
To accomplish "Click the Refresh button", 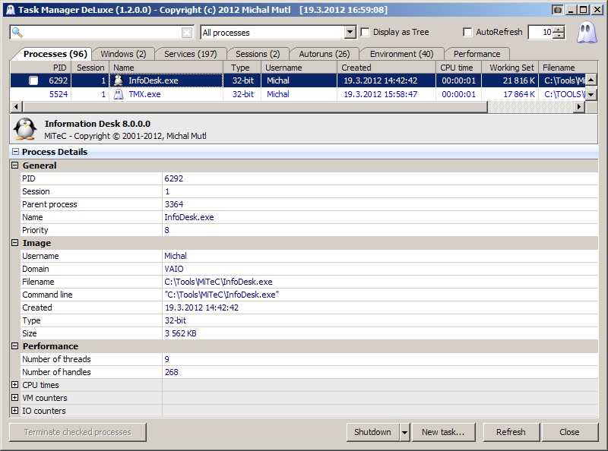I will 511,432.
